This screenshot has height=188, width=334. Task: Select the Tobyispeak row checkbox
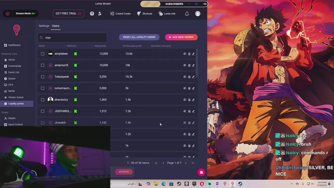click(x=43, y=77)
